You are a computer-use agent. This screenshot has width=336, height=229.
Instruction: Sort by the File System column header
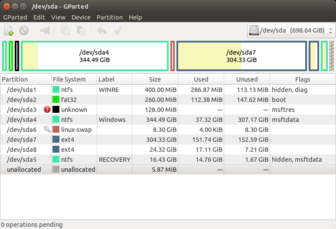click(x=74, y=79)
